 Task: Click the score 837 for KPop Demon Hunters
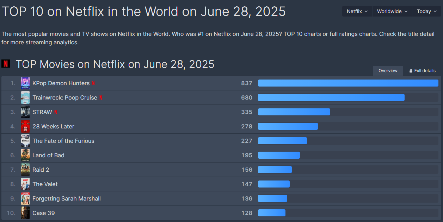[247, 83]
